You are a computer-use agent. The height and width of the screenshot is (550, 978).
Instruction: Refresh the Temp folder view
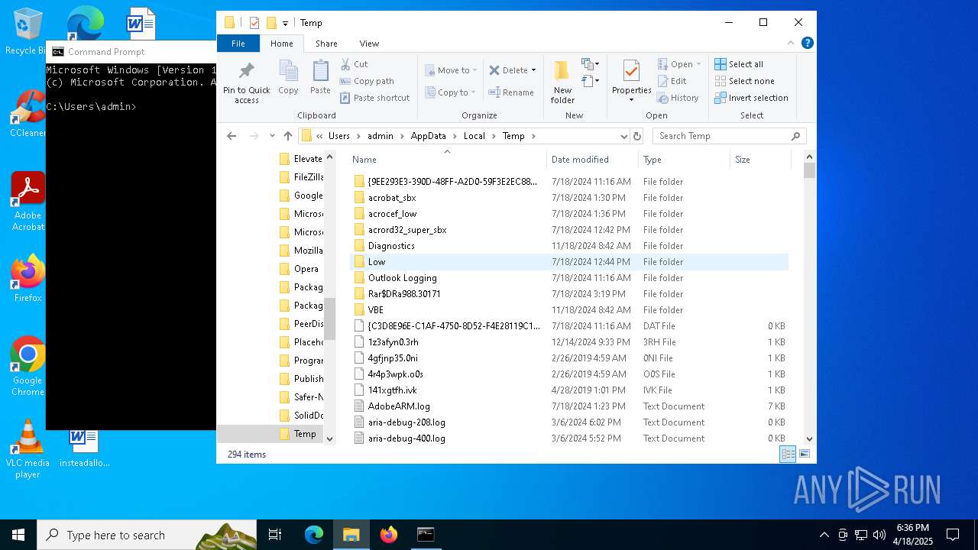pos(637,136)
